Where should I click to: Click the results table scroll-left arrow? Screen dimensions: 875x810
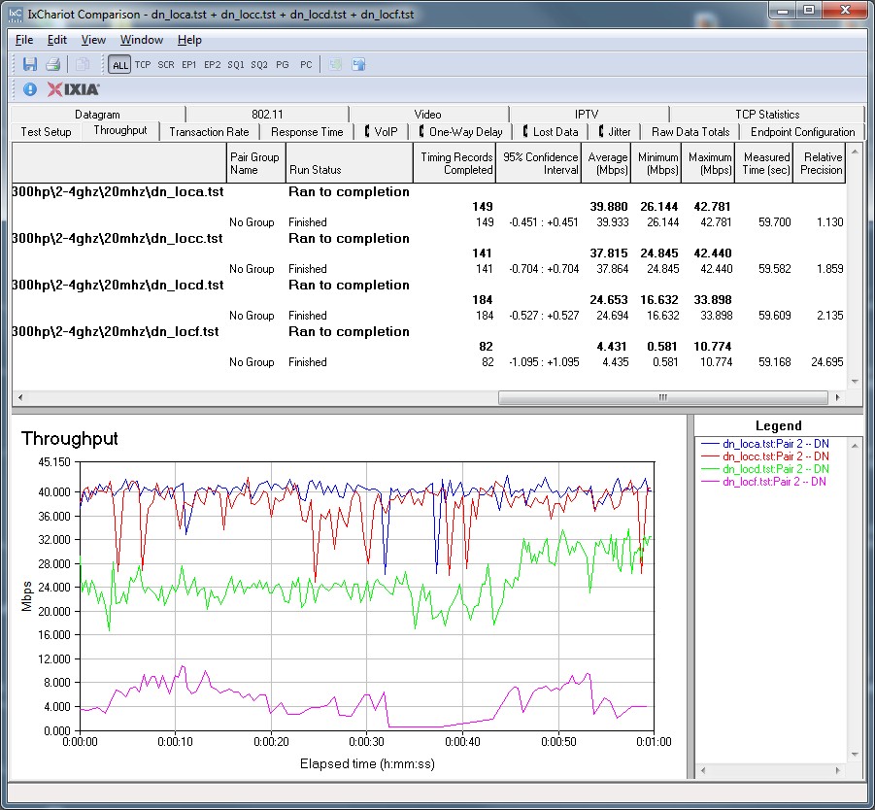(x=20, y=397)
